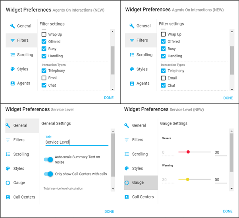This screenshot has height=218, width=239.
Task: Click the red Severe slider handle
Action: coord(188,152)
